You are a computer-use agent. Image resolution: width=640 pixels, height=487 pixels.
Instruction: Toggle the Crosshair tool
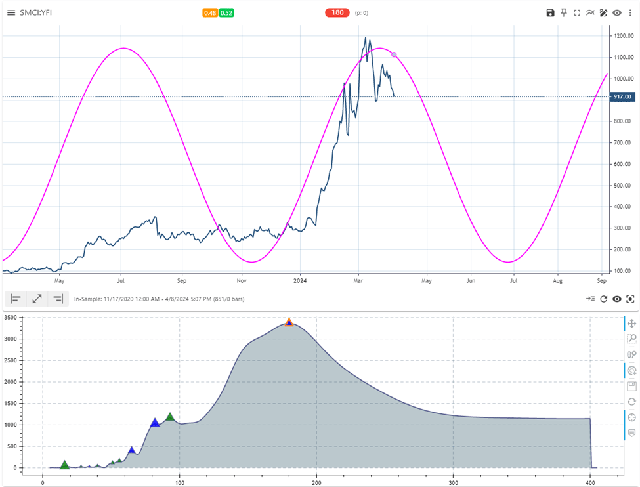[631, 417]
